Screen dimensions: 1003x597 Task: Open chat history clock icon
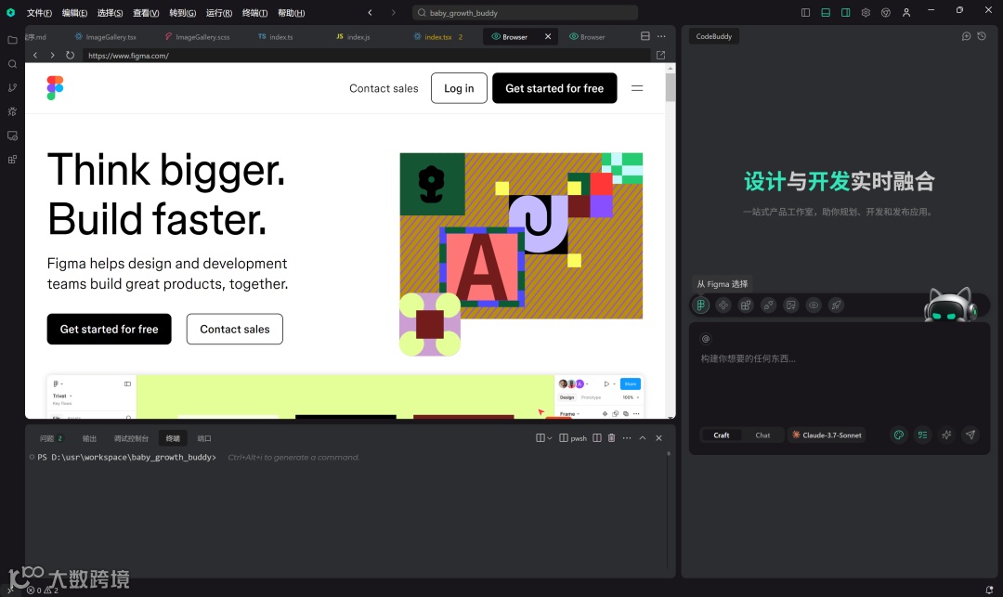(x=982, y=36)
